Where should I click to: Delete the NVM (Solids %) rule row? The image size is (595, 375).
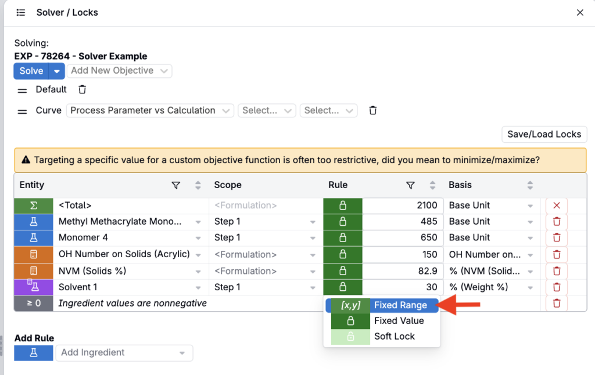[x=557, y=271]
